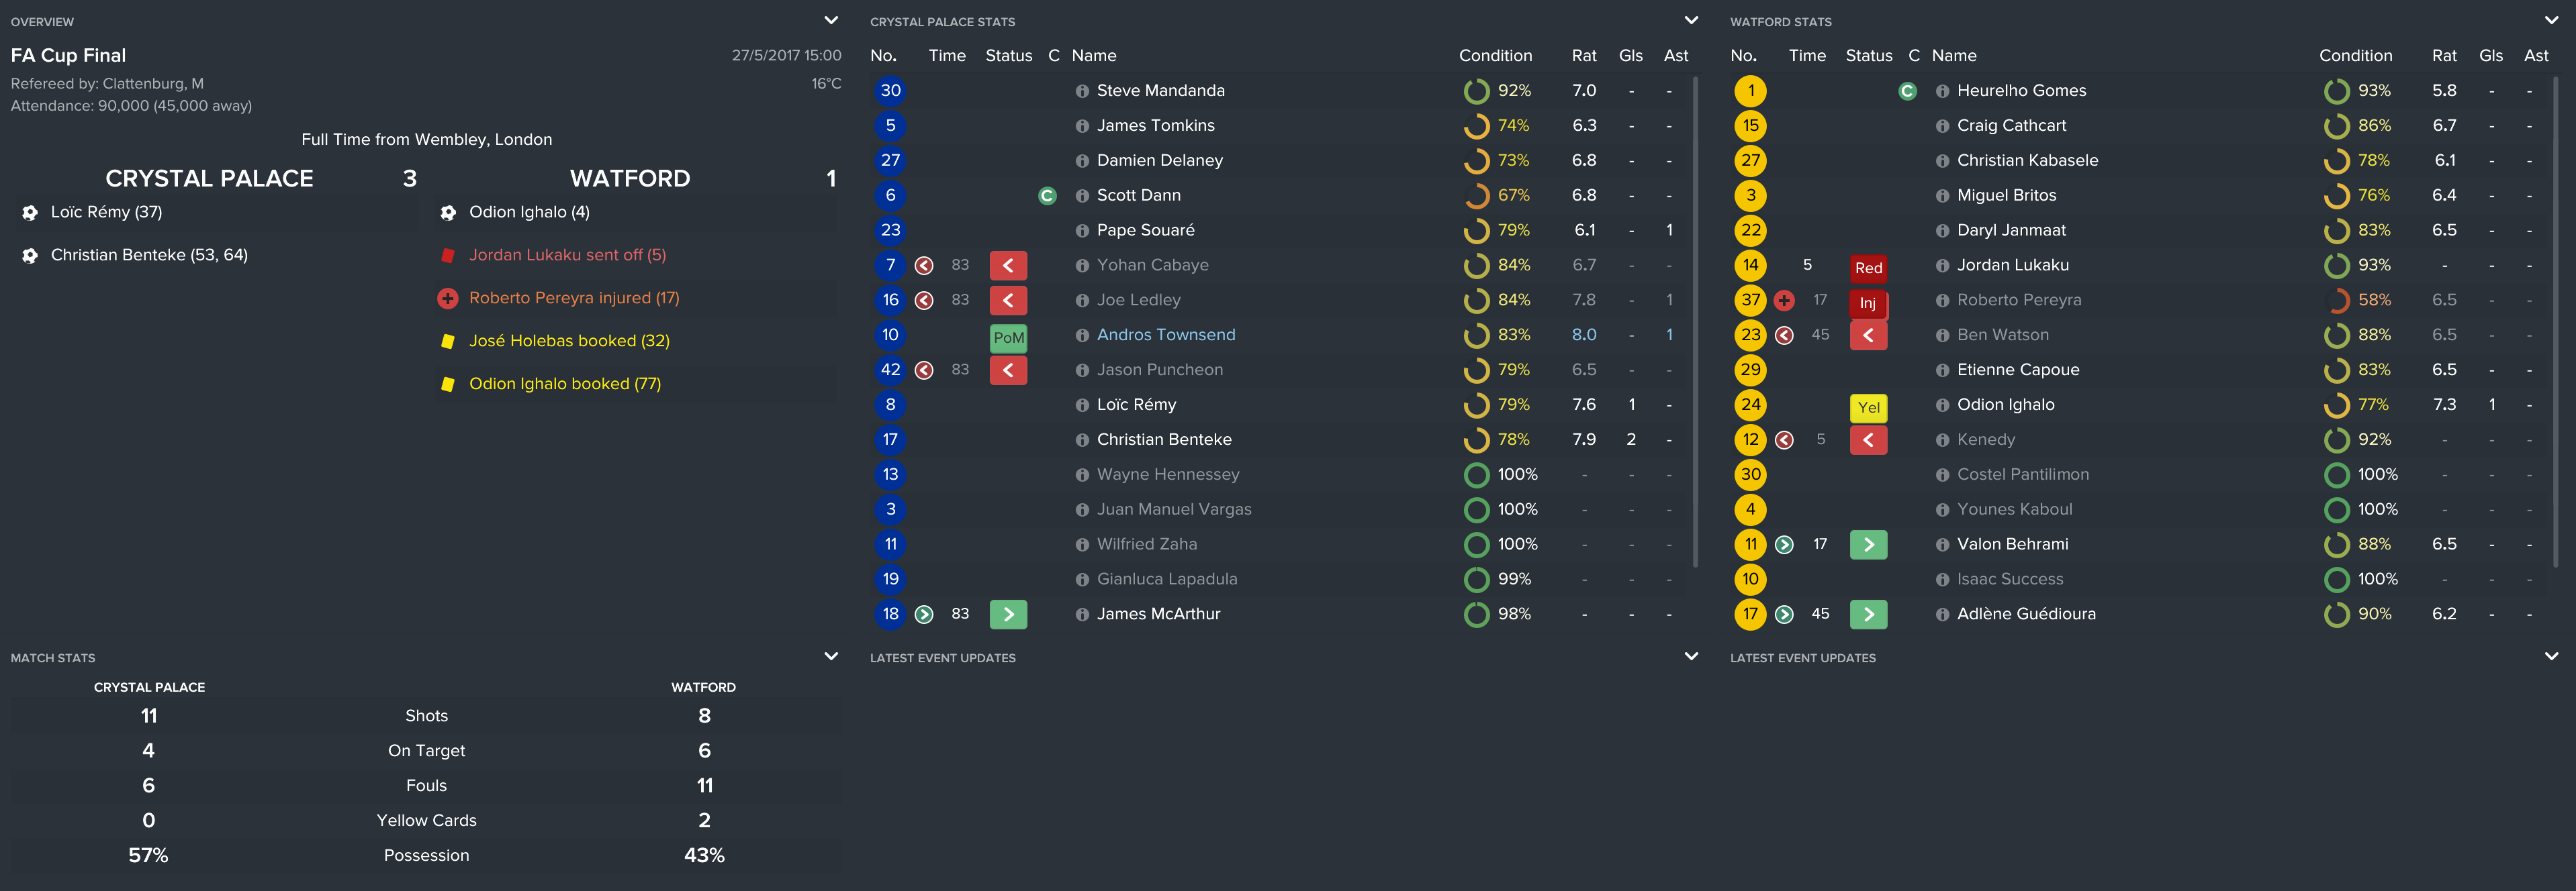Click info icon next to Heurelho Gomes
Screen dimensions: 2576x891
point(1941,91)
